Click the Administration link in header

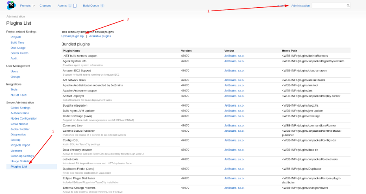pyautogui.click(x=300, y=6)
